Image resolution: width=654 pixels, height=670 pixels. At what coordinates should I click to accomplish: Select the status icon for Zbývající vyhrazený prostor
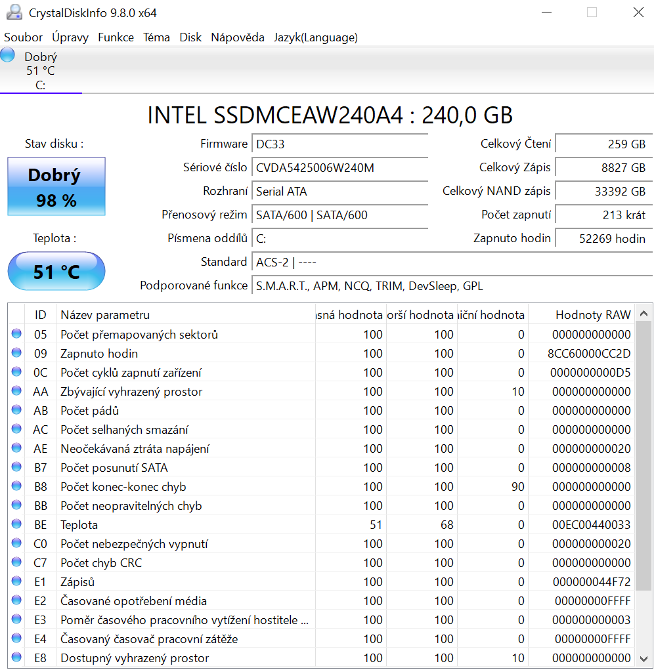(15, 391)
